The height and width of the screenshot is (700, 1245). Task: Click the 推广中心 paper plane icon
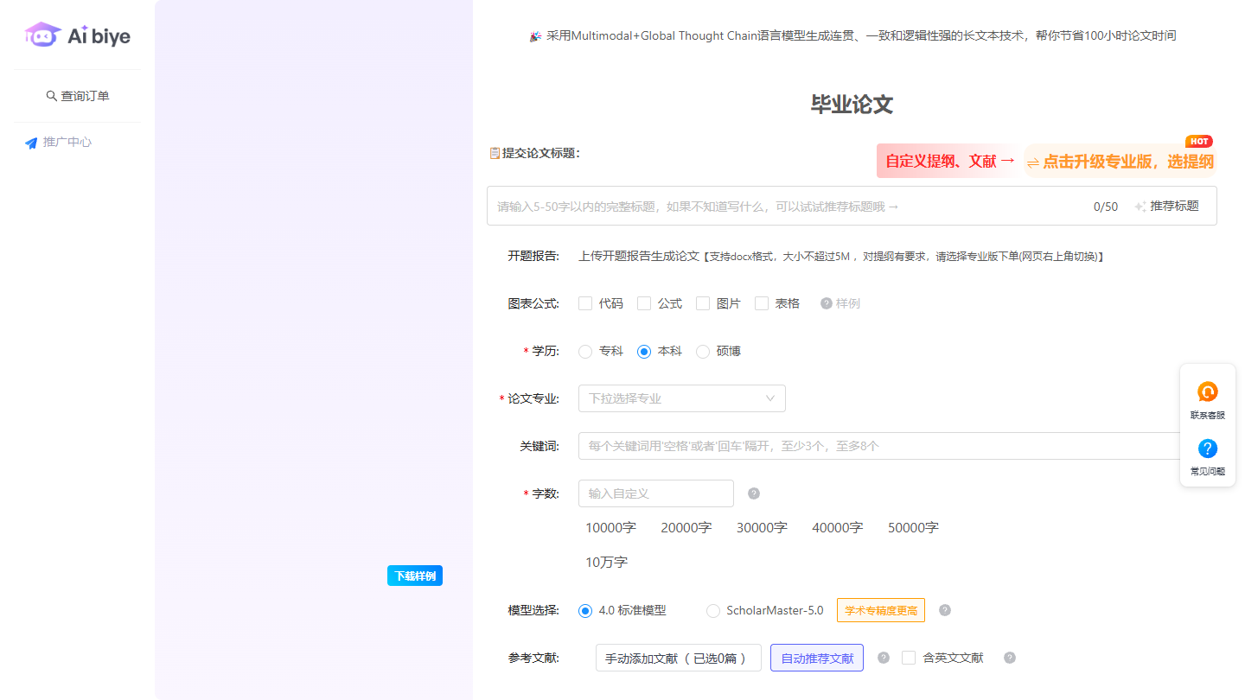click(31, 143)
